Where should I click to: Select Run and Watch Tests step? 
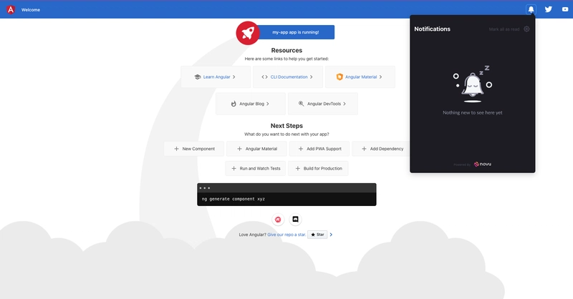click(256, 168)
